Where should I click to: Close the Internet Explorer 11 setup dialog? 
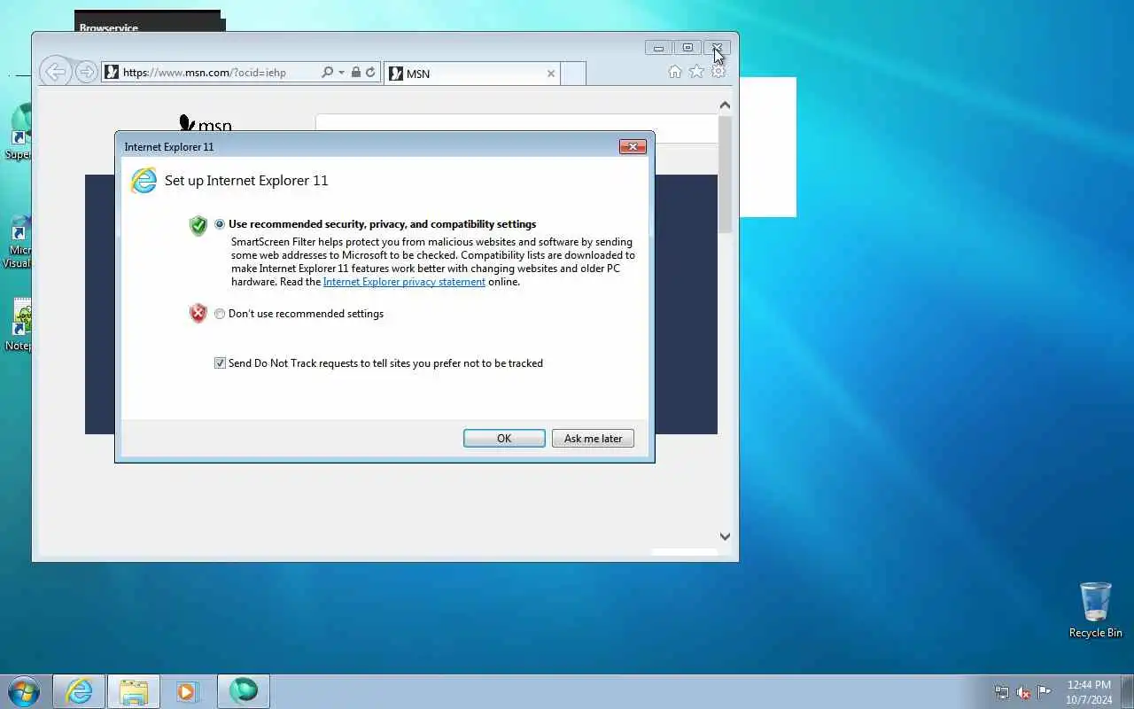(x=633, y=147)
